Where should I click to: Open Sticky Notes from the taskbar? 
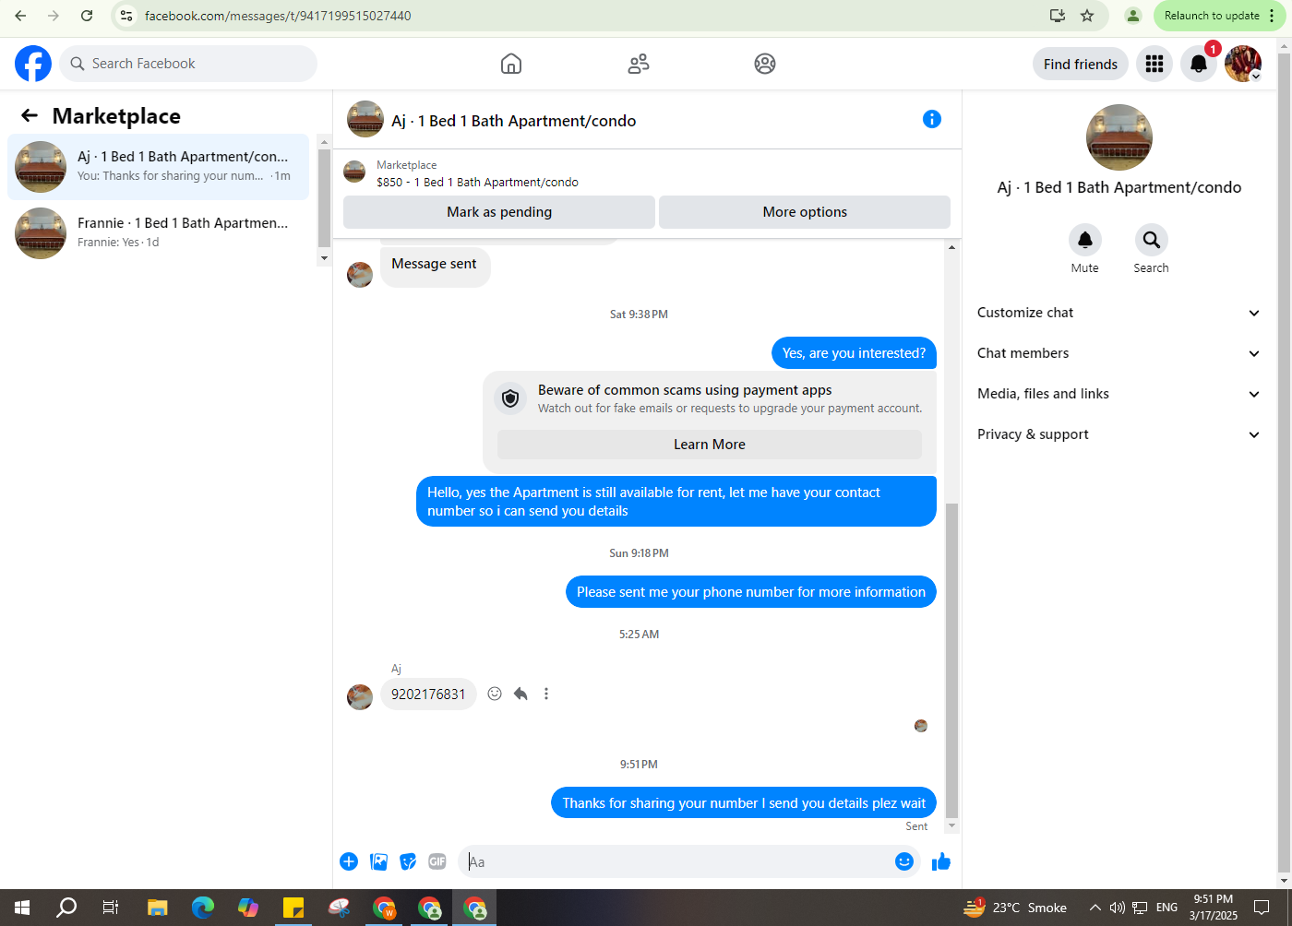coord(293,908)
